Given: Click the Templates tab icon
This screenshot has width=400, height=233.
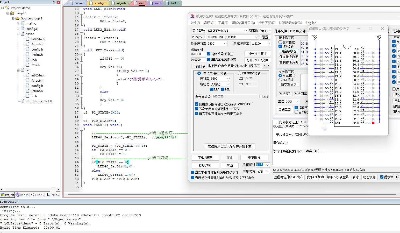Looking at the screenshot, I should click(48, 195).
